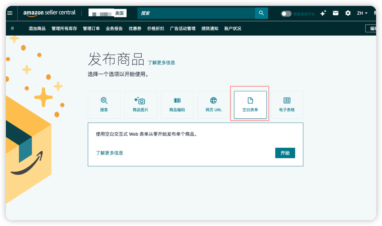Open 业务报告 menu item
The image size is (382, 226).
(x=114, y=28)
